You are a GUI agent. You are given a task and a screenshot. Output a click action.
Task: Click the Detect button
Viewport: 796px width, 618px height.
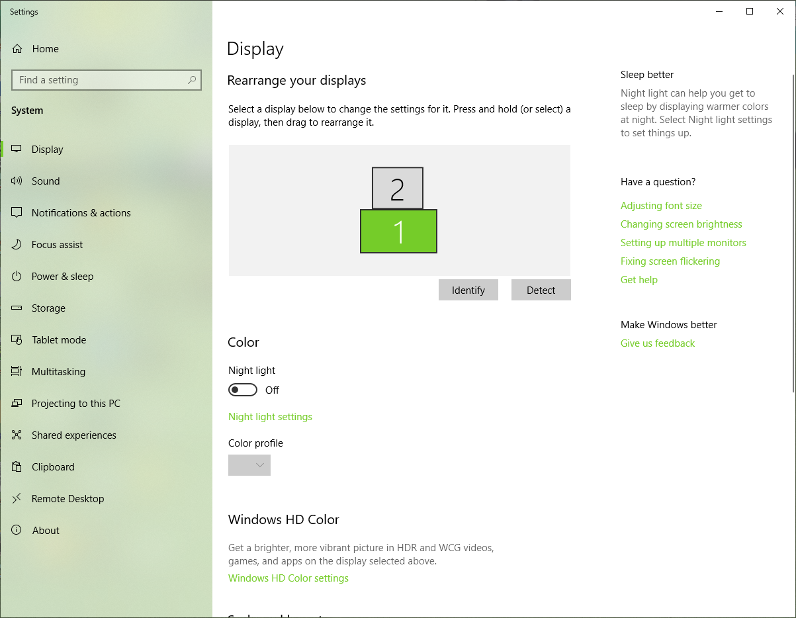coord(541,290)
